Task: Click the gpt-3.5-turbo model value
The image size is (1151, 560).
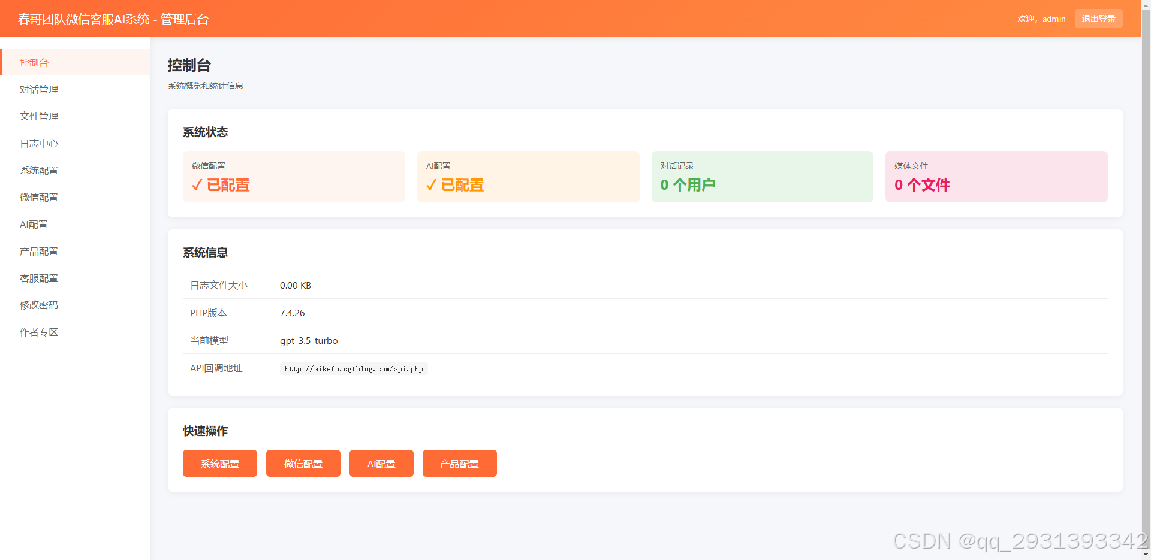Action: point(309,340)
